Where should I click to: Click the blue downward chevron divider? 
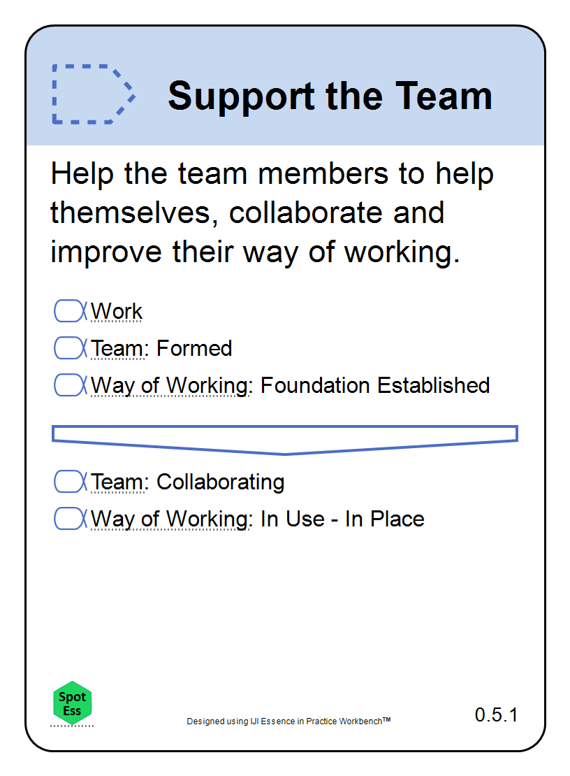[285, 440]
